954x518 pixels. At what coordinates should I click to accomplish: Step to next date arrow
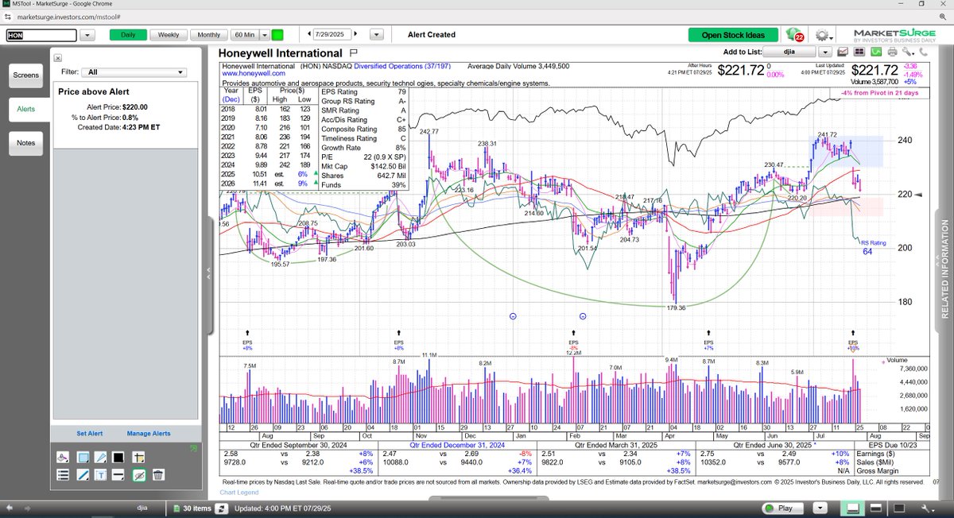[x=355, y=34]
